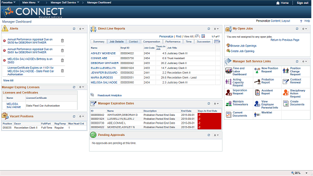Open Manager Expiration Dates settings dropdown
The height and width of the screenshot is (176, 313).
pyautogui.click(x=216, y=104)
